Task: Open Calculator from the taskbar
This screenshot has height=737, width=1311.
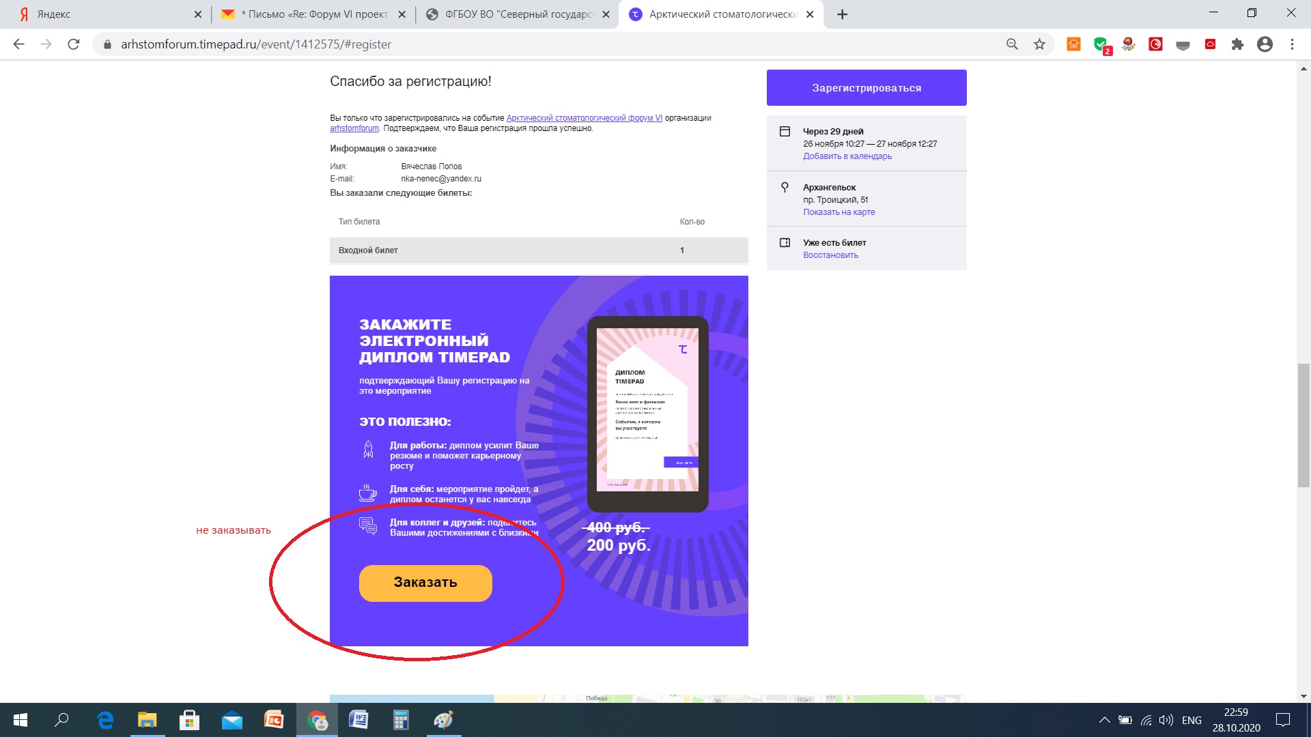Action: click(401, 720)
